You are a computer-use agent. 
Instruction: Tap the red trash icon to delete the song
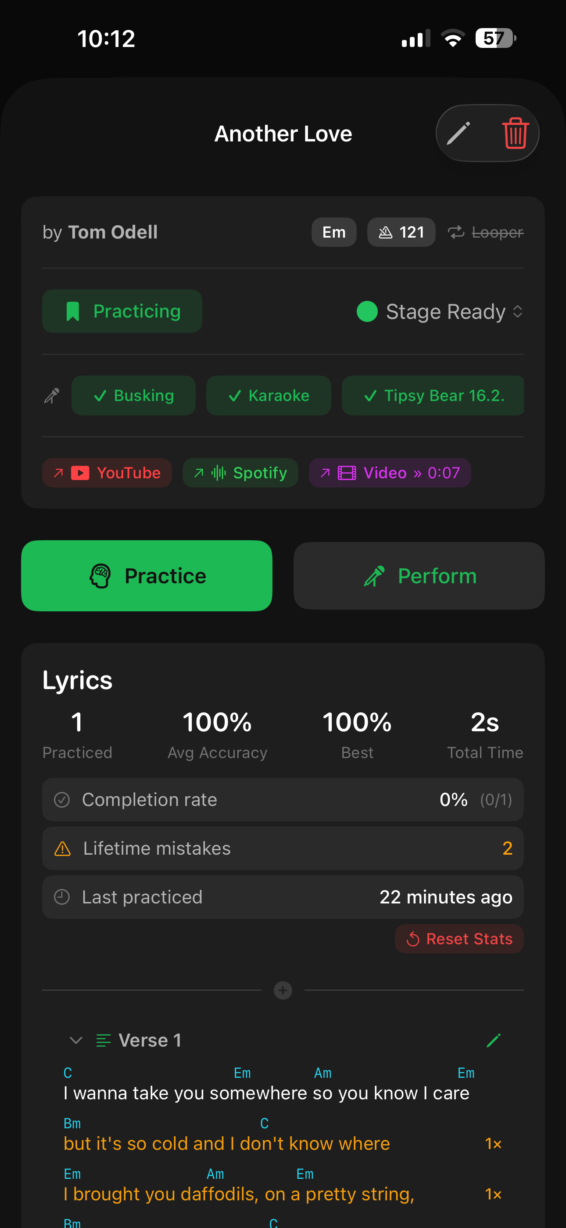tap(515, 134)
